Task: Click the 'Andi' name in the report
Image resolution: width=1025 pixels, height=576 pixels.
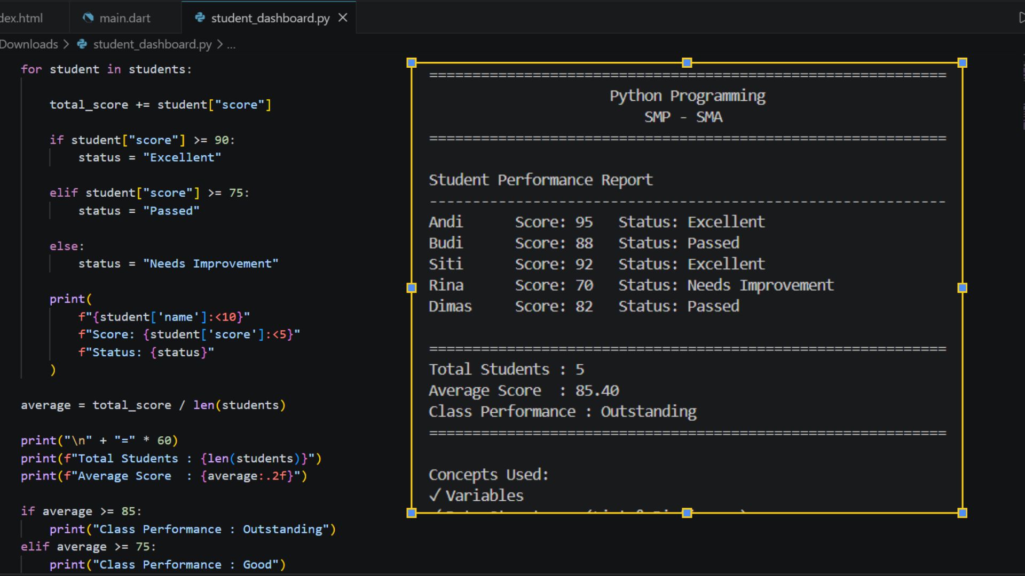Action: [x=446, y=222]
